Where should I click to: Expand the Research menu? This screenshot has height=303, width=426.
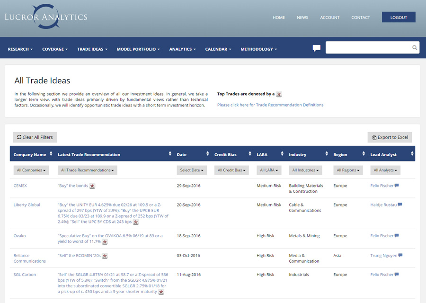click(x=20, y=49)
